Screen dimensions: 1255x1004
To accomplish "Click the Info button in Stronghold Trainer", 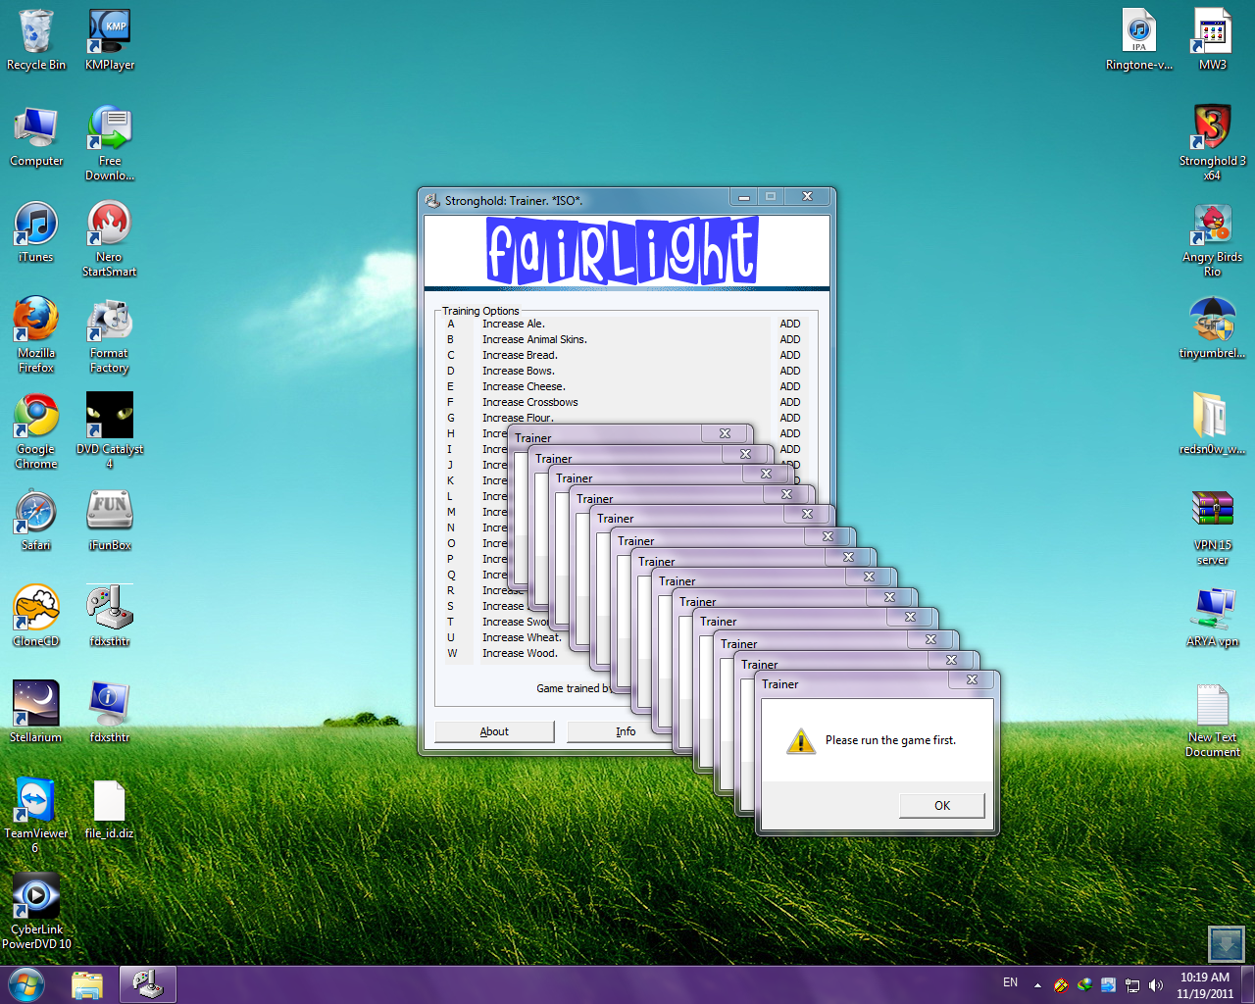I will coord(626,731).
